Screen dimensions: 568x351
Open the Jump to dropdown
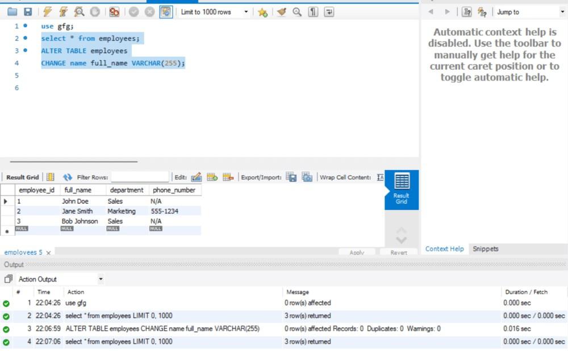coord(562,11)
